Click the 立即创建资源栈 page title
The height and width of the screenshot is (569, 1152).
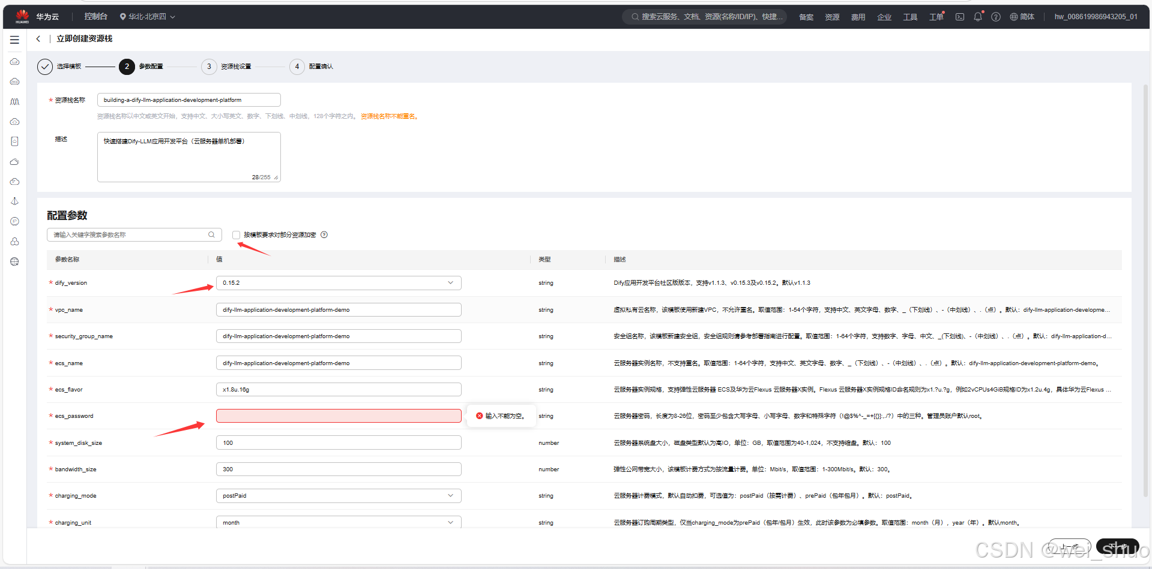pyautogui.click(x=85, y=38)
